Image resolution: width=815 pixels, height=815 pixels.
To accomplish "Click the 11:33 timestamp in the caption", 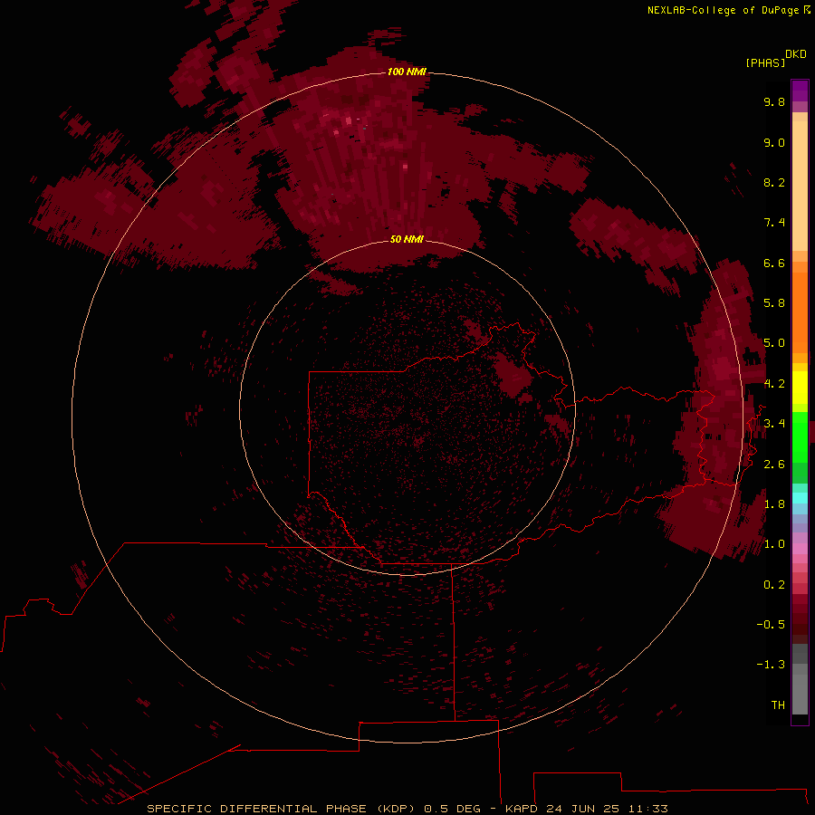I will coord(647,809).
